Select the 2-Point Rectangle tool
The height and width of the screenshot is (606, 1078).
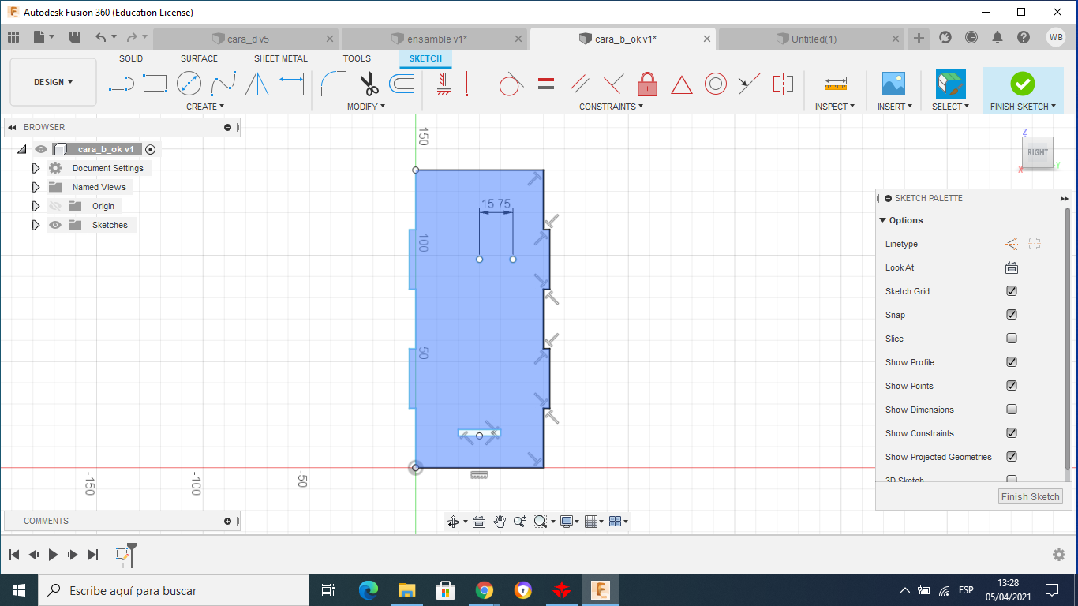(155, 83)
